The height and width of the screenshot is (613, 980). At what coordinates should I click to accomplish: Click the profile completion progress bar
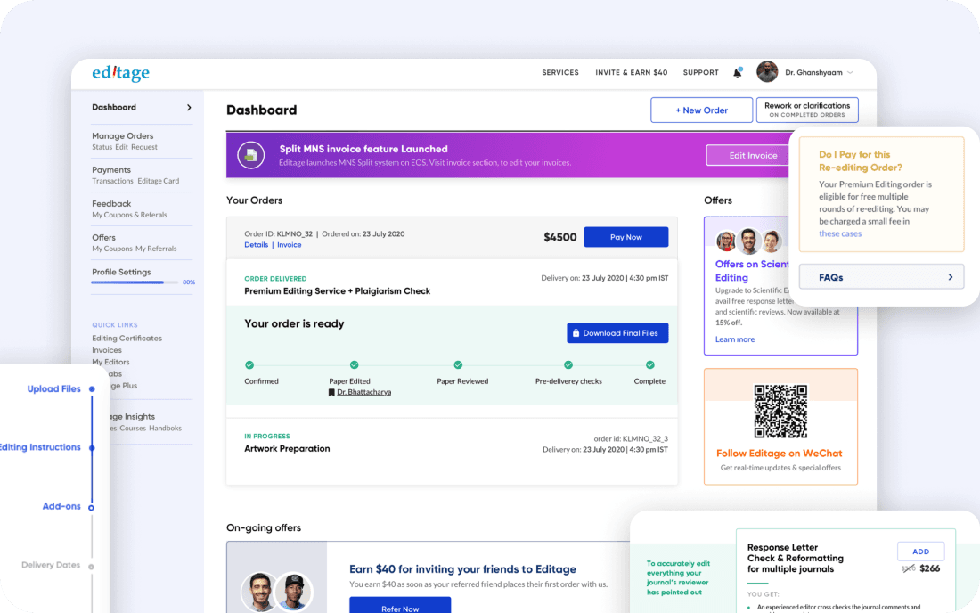point(135,282)
